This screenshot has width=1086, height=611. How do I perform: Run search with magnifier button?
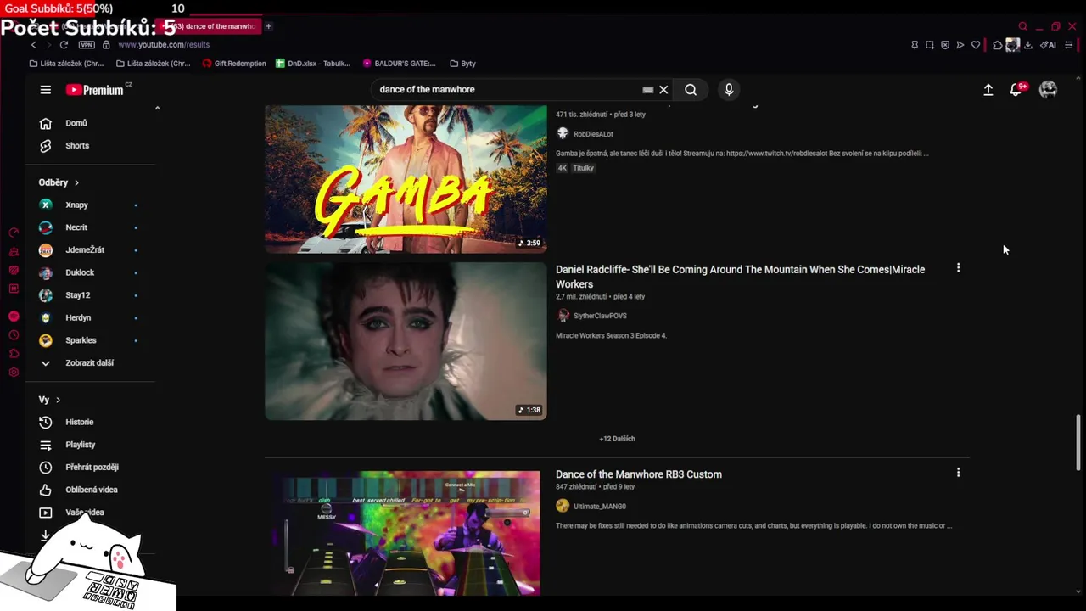pyautogui.click(x=691, y=90)
